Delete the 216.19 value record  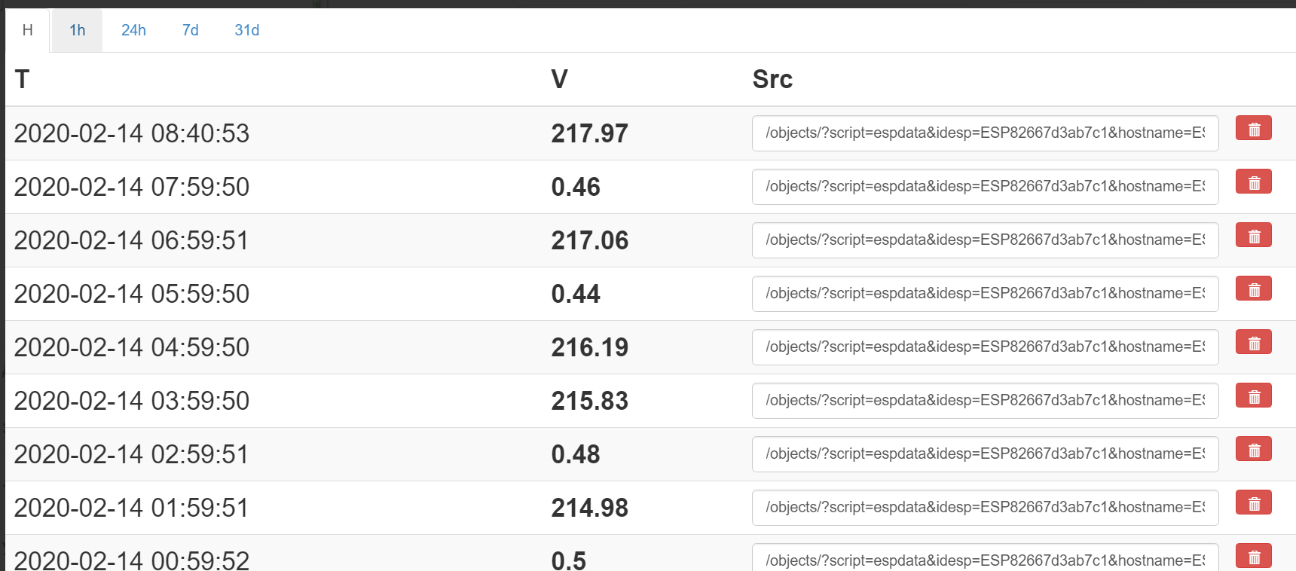coord(1253,343)
